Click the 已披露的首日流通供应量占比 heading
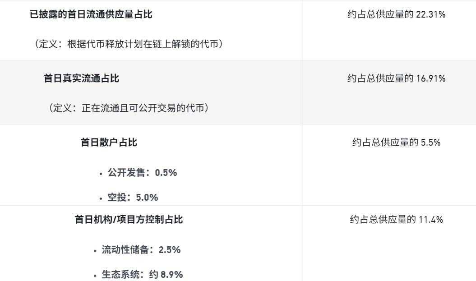Viewport: 476px width, 281px height. click(91, 14)
